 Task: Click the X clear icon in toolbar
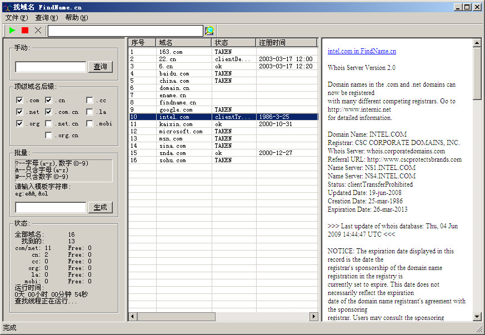(x=38, y=31)
